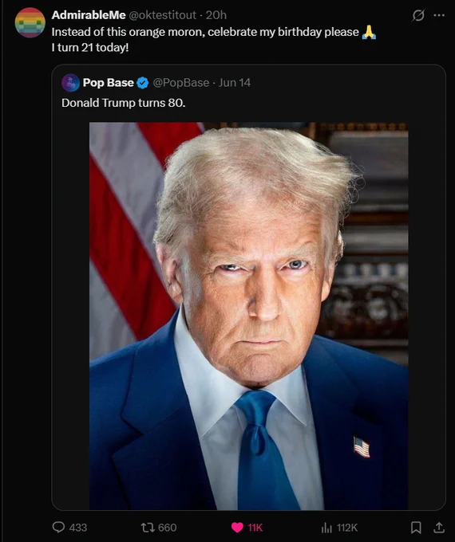Click the 433 replies count

(x=78, y=528)
